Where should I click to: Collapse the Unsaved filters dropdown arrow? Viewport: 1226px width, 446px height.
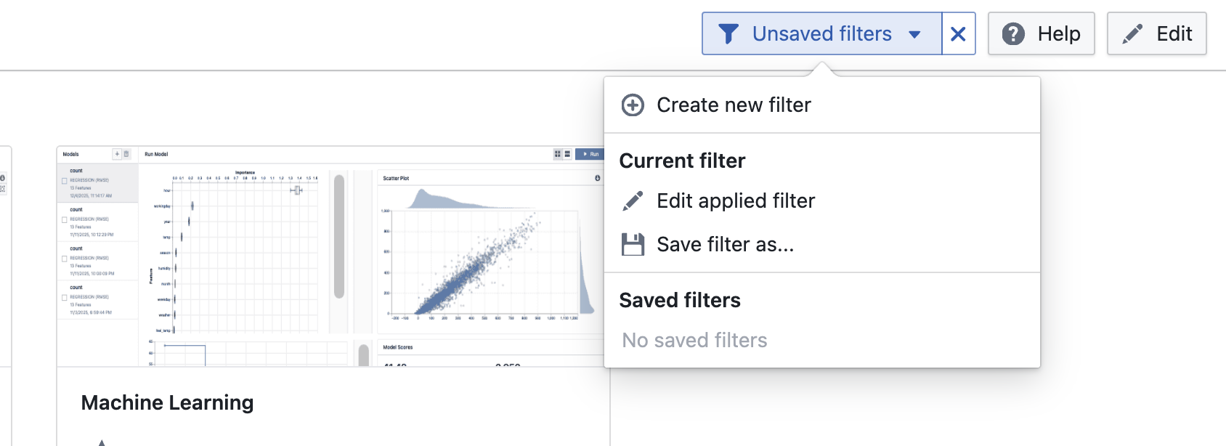pos(914,34)
